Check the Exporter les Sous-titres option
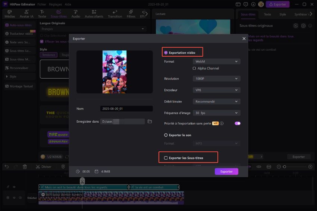317x211 pixels. [x=166, y=158]
